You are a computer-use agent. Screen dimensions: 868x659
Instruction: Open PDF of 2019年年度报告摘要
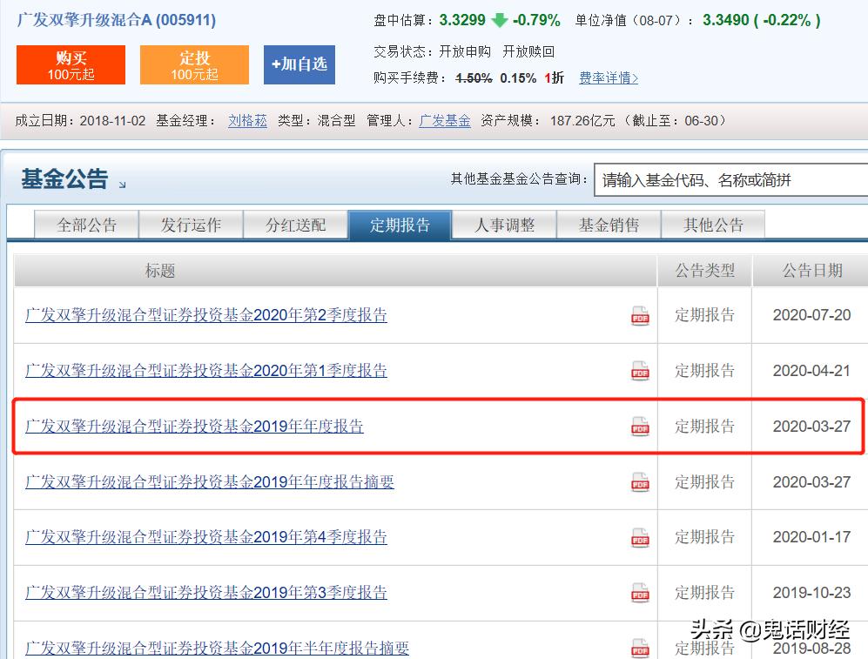click(x=640, y=481)
